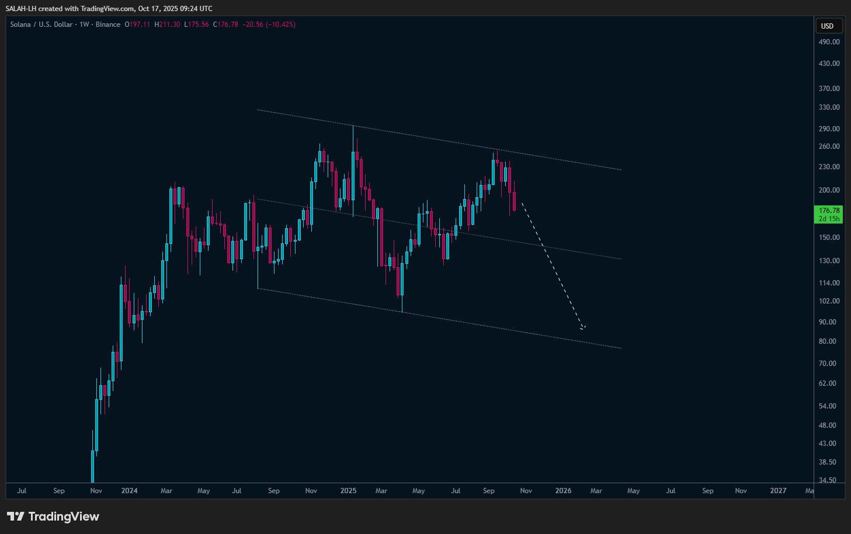Click the 260.00 price axis label
851x534 pixels.
coord(829,146)
